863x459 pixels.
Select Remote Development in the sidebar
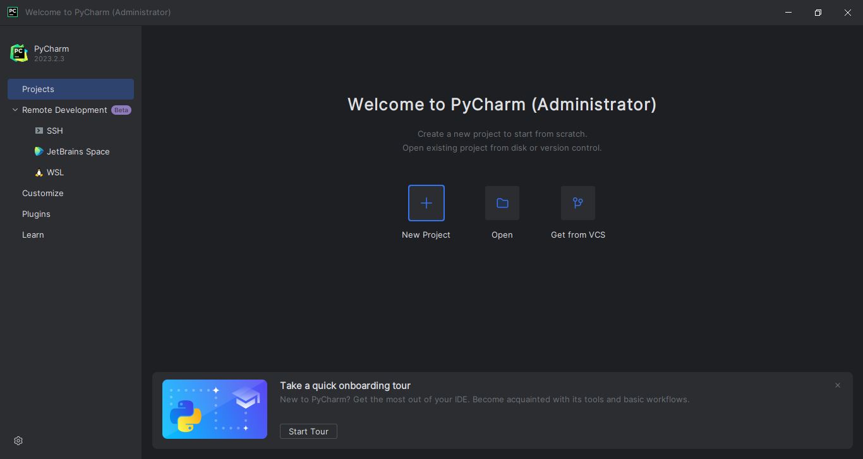point(64,110)
